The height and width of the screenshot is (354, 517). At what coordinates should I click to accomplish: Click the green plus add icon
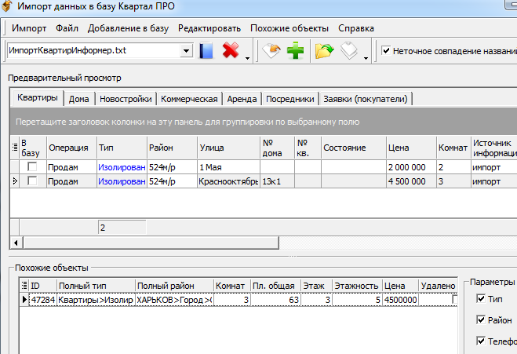coord(295,51)
